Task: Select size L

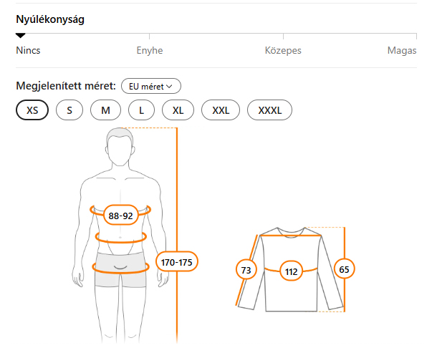Action: (142, 110)
